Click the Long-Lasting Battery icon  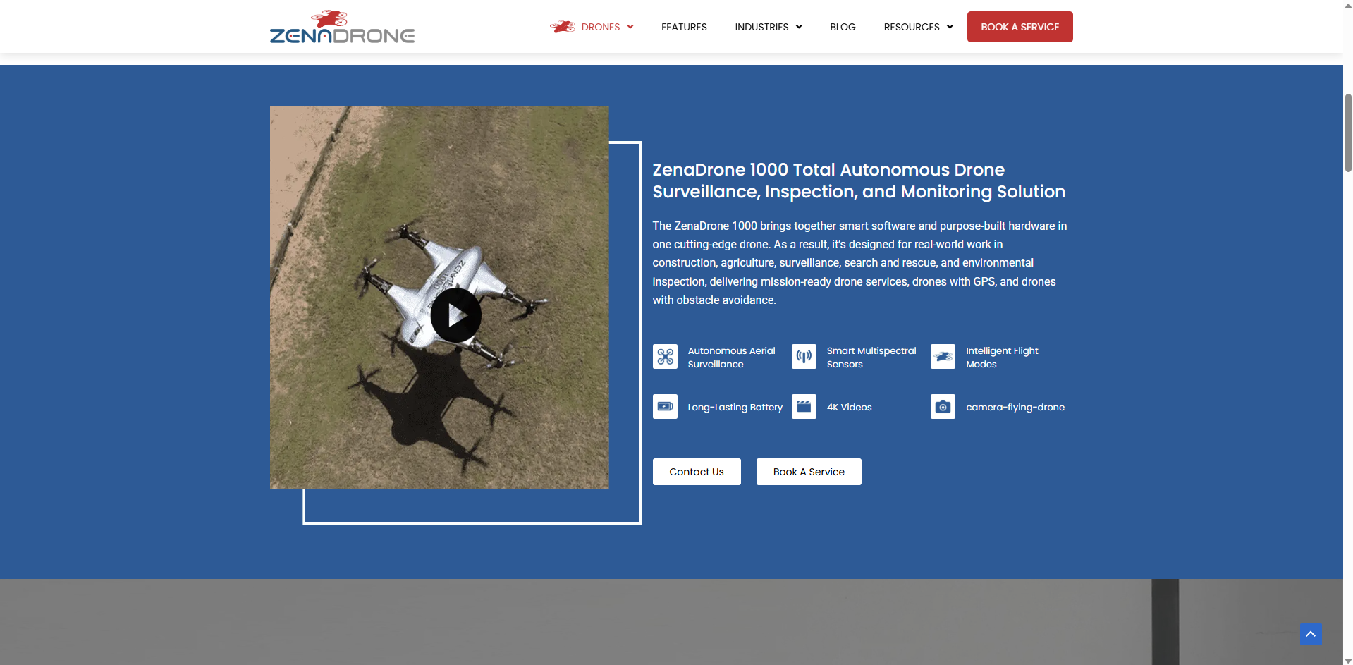coord(665,407)
